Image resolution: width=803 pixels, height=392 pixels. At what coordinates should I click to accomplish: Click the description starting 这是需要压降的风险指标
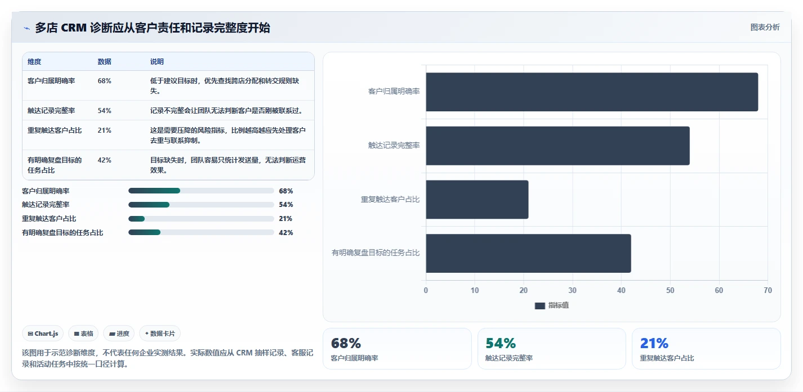(x=228, y=135)
